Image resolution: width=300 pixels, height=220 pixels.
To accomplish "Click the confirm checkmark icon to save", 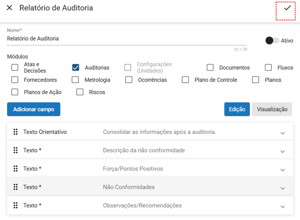I will coord(287,8).
